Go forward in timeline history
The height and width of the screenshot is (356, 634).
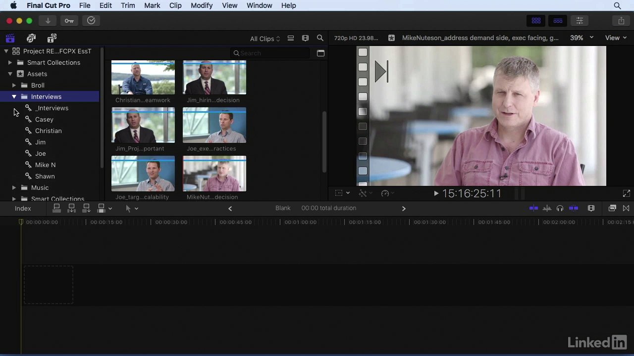point(404,208)
